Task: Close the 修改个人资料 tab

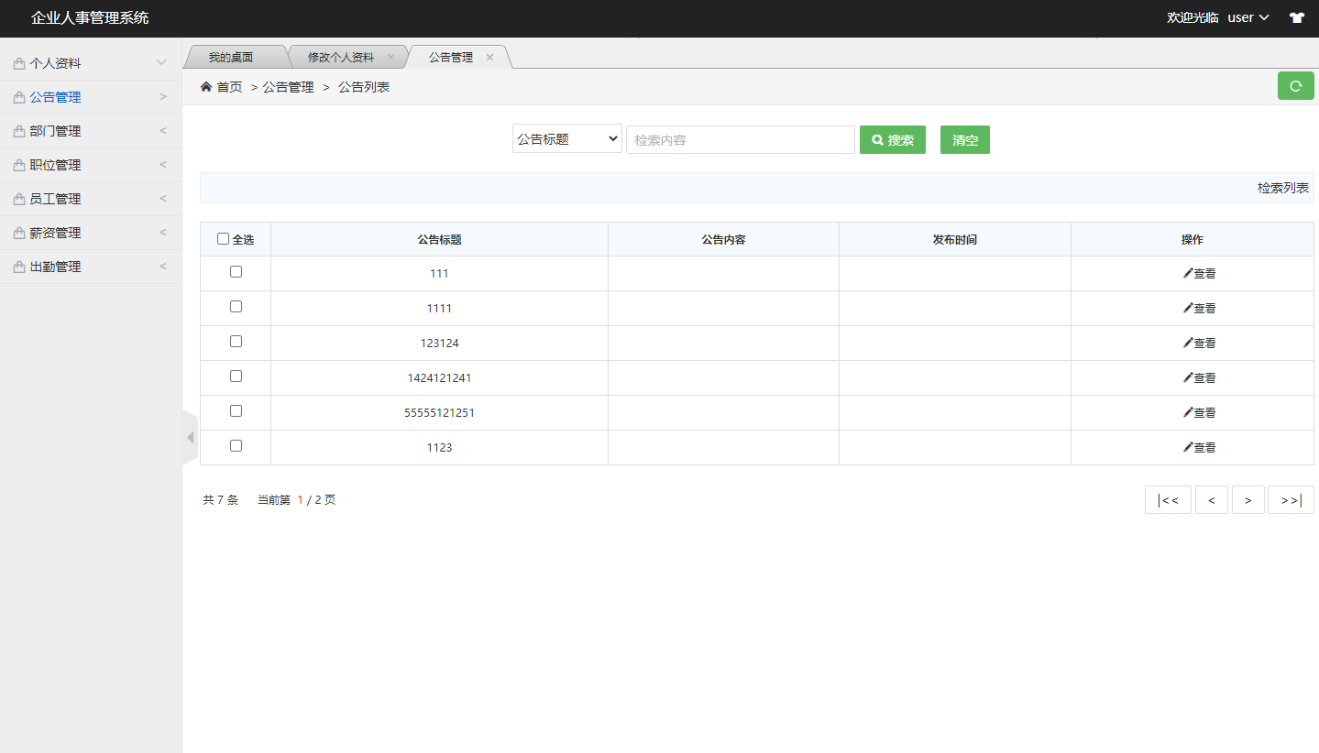Action: click(390, 57)
